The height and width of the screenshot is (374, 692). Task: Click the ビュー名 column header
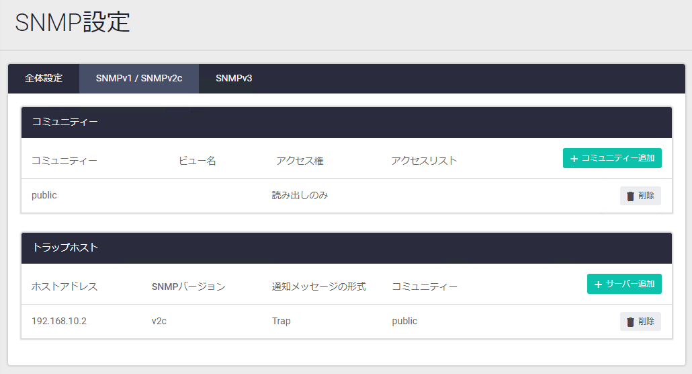coord(197,161)
